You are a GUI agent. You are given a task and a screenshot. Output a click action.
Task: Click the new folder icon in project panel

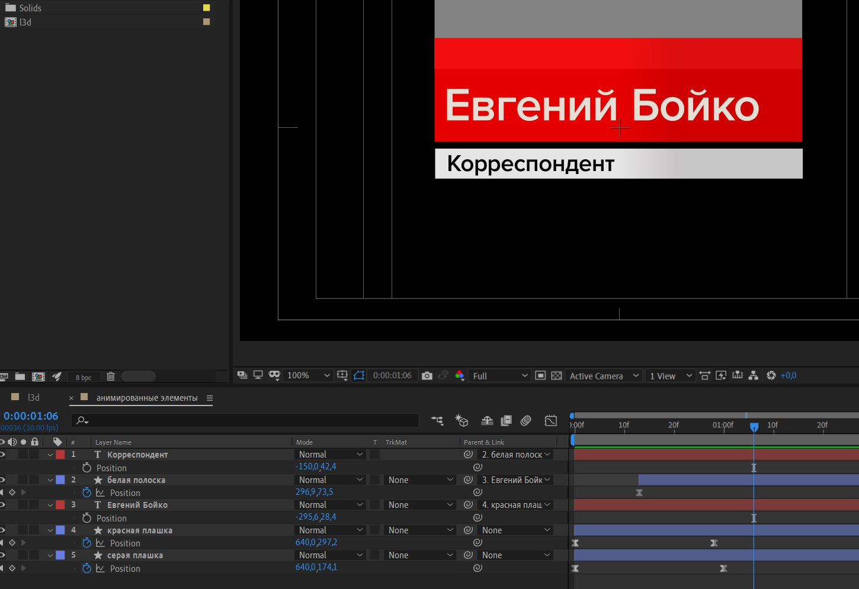tap(20, 376)
